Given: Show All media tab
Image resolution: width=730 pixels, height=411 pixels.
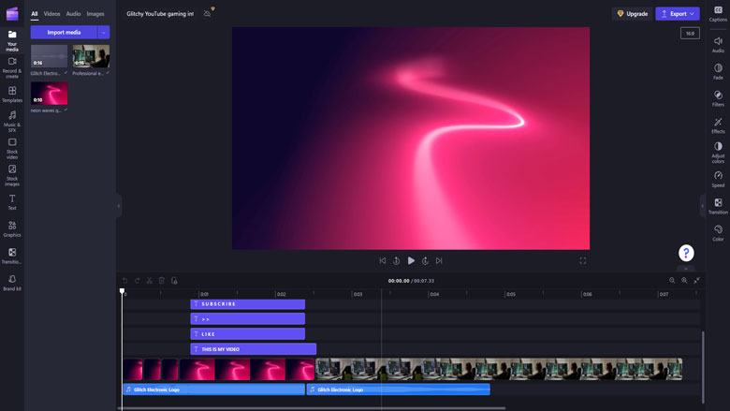Looking at the screenshot, I should (x=35, y=14).
